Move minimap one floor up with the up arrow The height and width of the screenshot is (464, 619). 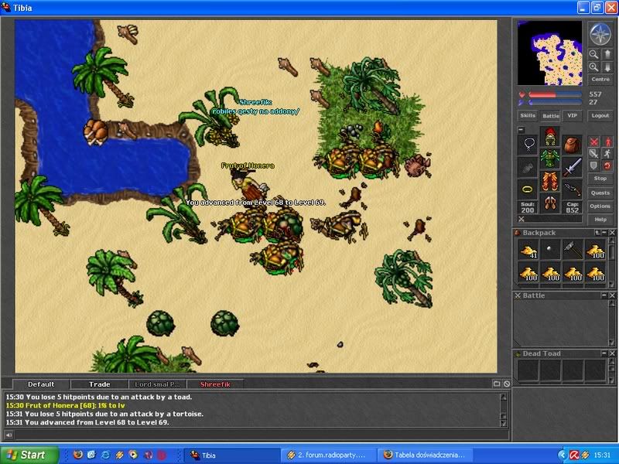607,54
